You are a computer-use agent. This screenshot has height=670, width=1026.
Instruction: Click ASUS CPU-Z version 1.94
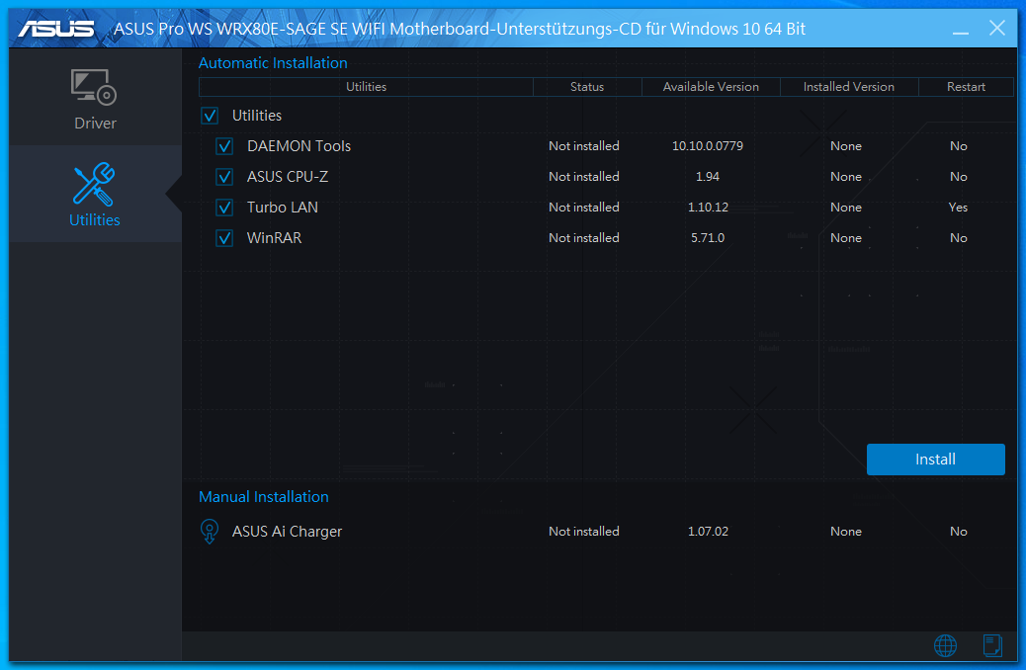tap(708, 177)
